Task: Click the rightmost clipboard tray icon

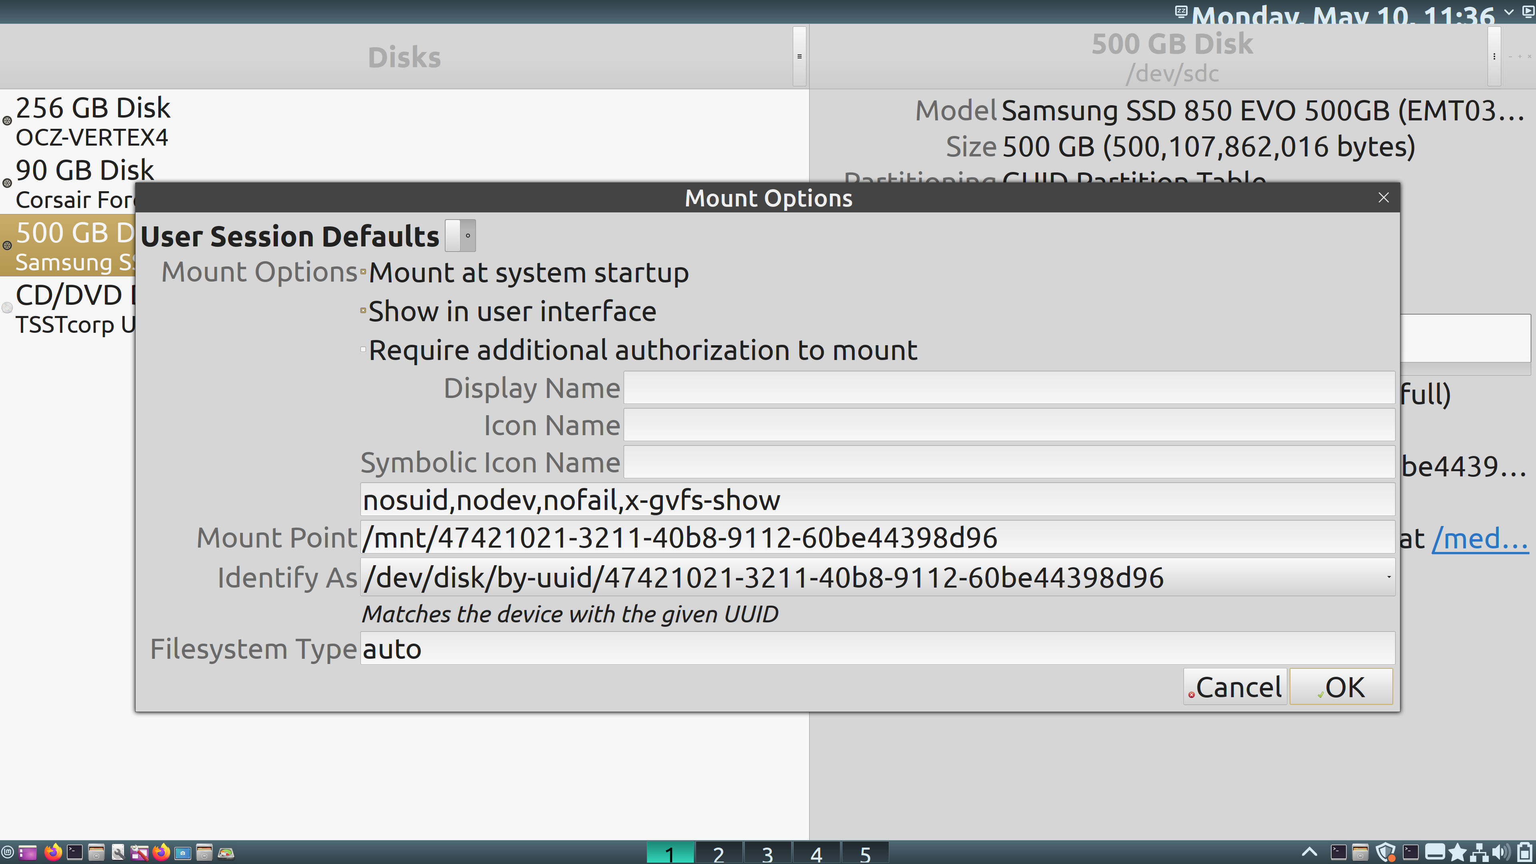Action: [1525, 852]
